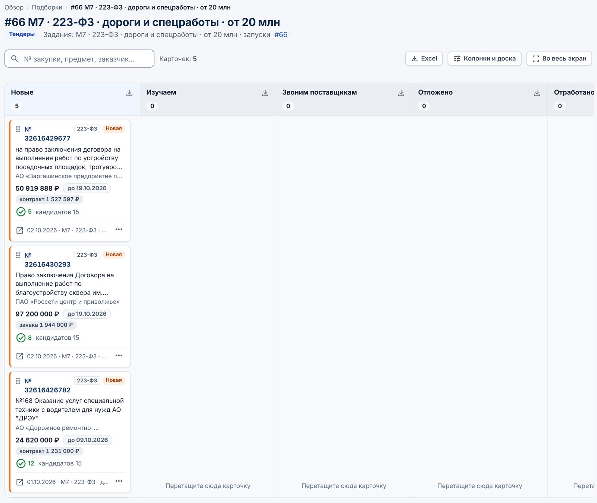Open more options for card 32616426782

coord(119,481)
